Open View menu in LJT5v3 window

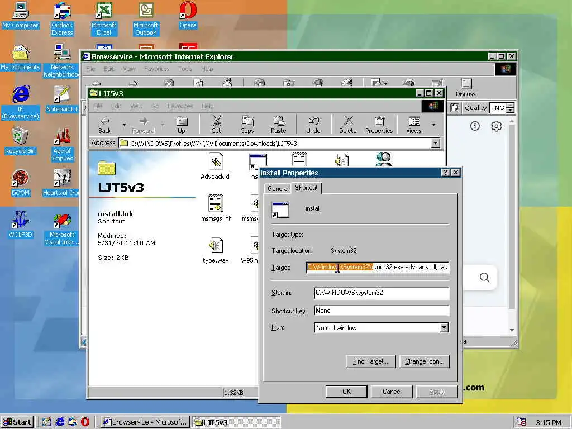(136, 106)
